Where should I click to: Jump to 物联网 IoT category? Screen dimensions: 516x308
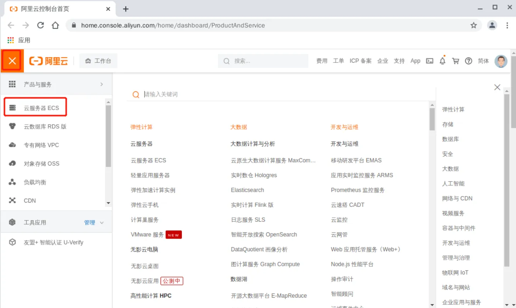(x=455, y=272)
